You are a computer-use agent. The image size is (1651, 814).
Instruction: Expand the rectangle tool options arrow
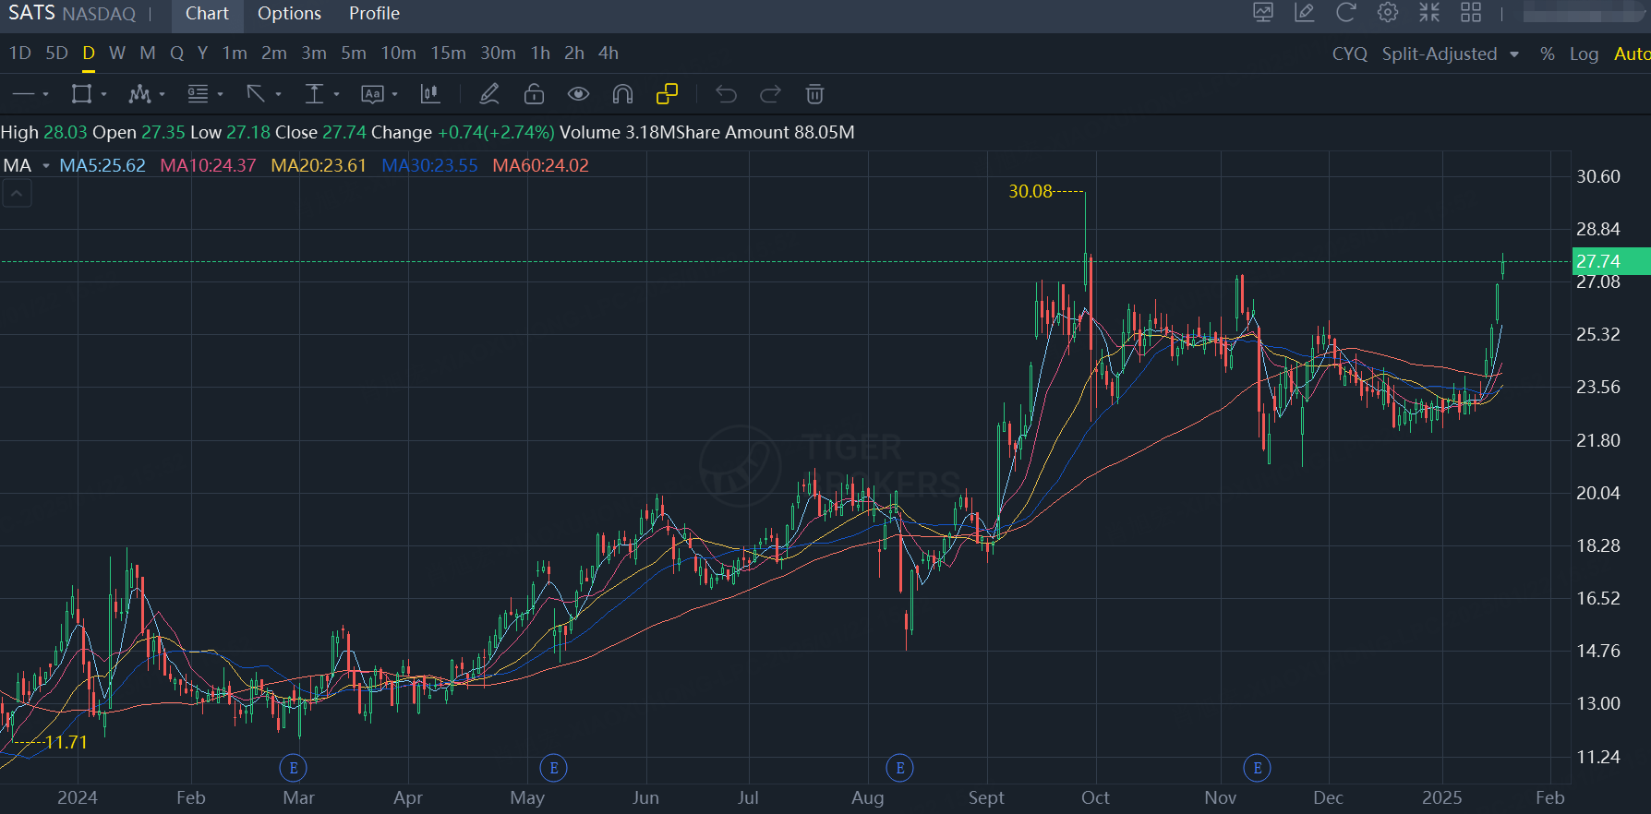[103, 94]
